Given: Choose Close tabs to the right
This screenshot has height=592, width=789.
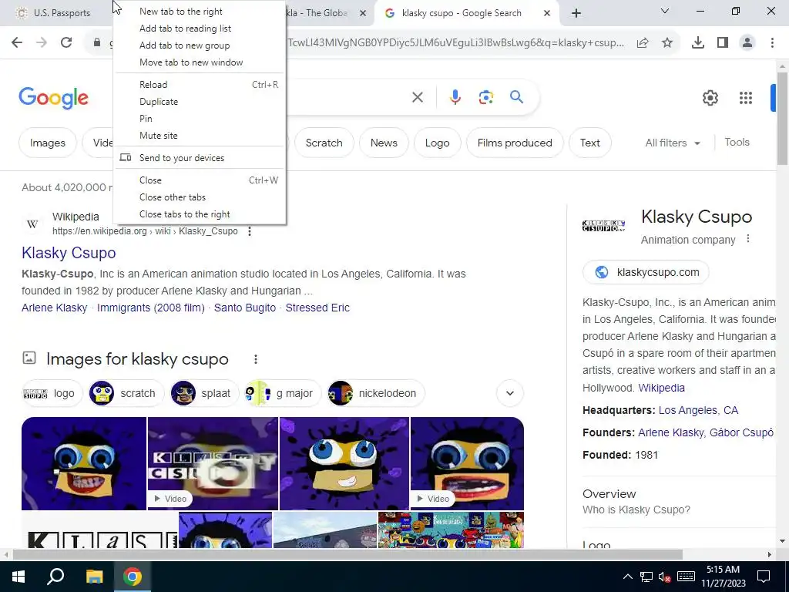Looking at the screenshot, I should coord(200,214).
